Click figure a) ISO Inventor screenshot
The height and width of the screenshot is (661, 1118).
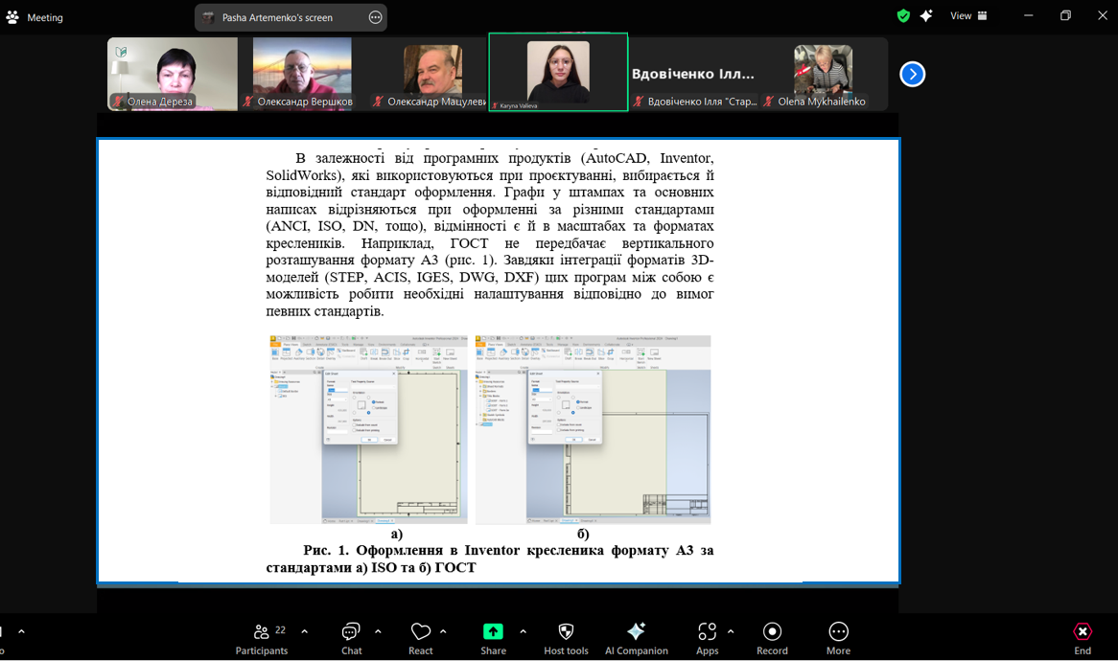pos(368,429)
